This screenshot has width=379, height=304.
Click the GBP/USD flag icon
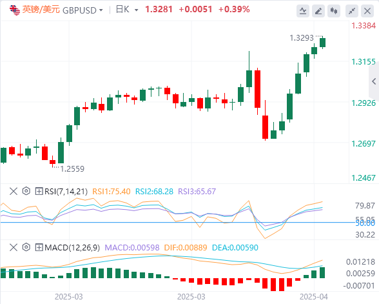pos(14,10)
